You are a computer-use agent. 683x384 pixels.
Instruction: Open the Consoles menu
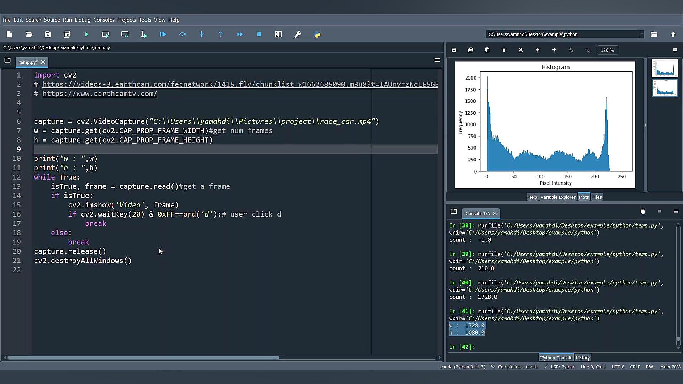coord(104,20)
